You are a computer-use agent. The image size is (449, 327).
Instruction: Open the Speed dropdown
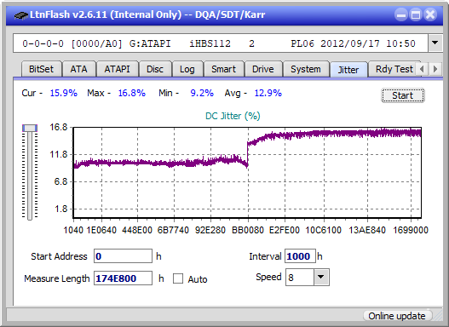click(321, 277)
